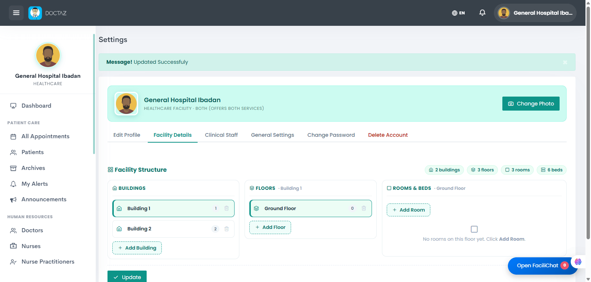Click the Ground Floor count badge
The width and height of the screenshot is (591, 282).
[352, 209]
